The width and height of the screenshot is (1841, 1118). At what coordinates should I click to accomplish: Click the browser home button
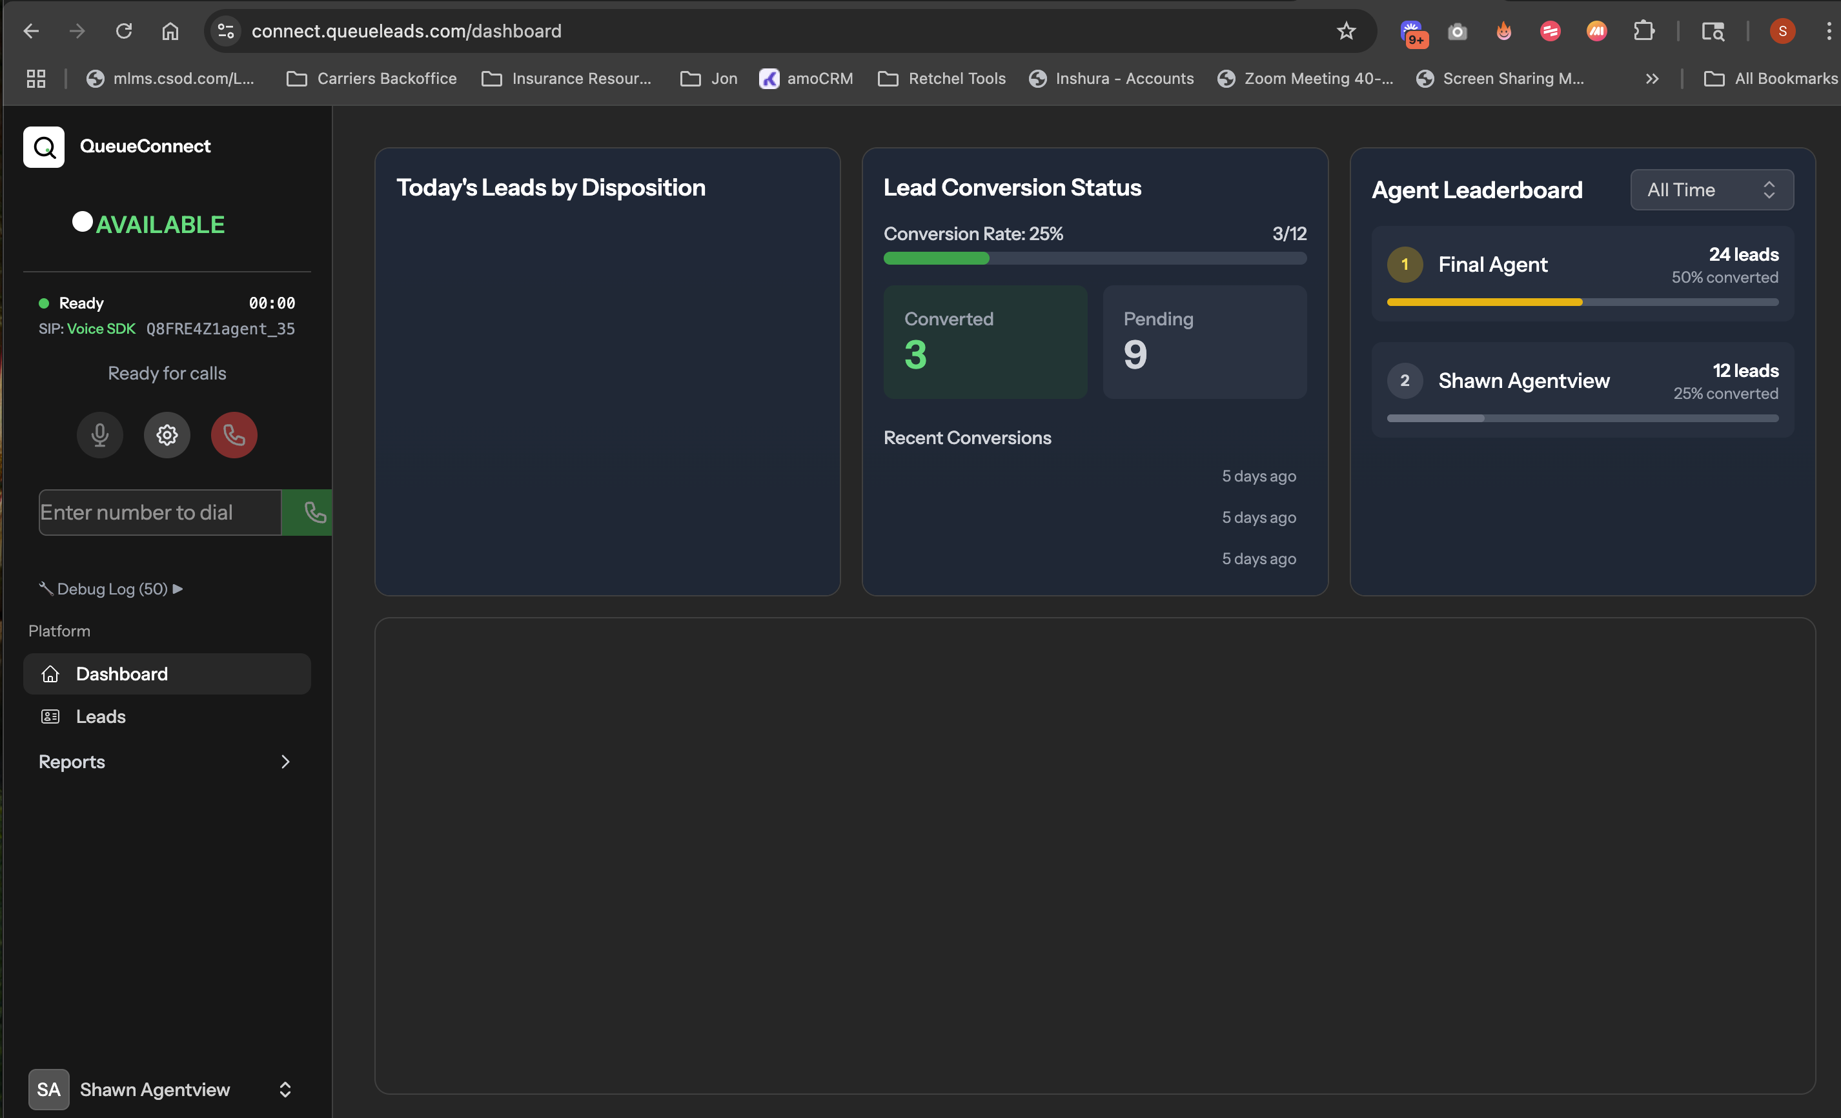point(170,30)
